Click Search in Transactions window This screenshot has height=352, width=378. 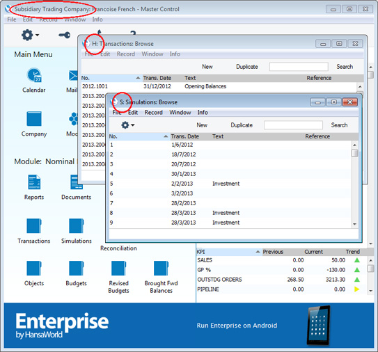pos(345,67)
